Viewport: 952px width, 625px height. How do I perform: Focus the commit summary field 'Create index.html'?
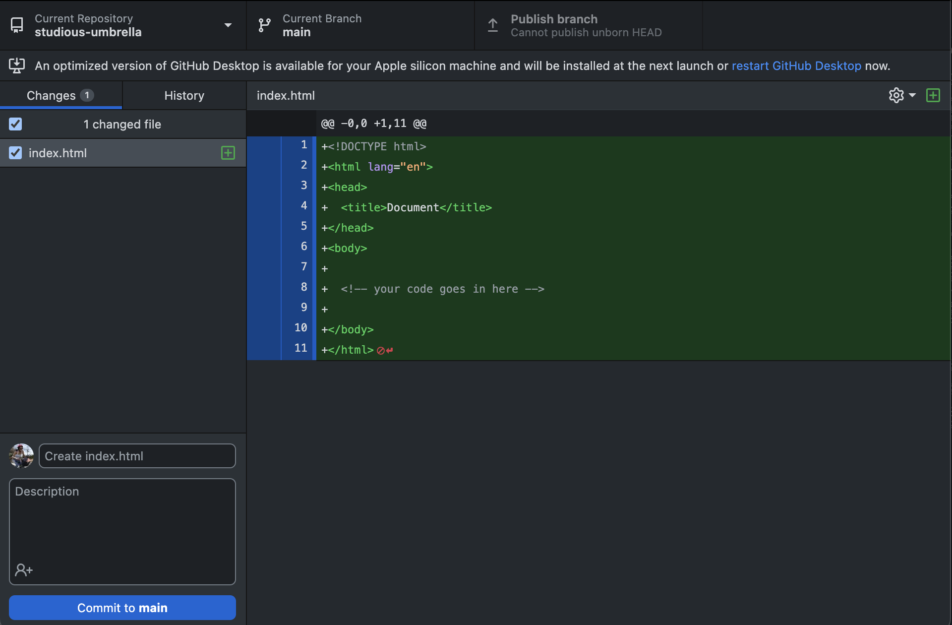(x=137, y=456)
